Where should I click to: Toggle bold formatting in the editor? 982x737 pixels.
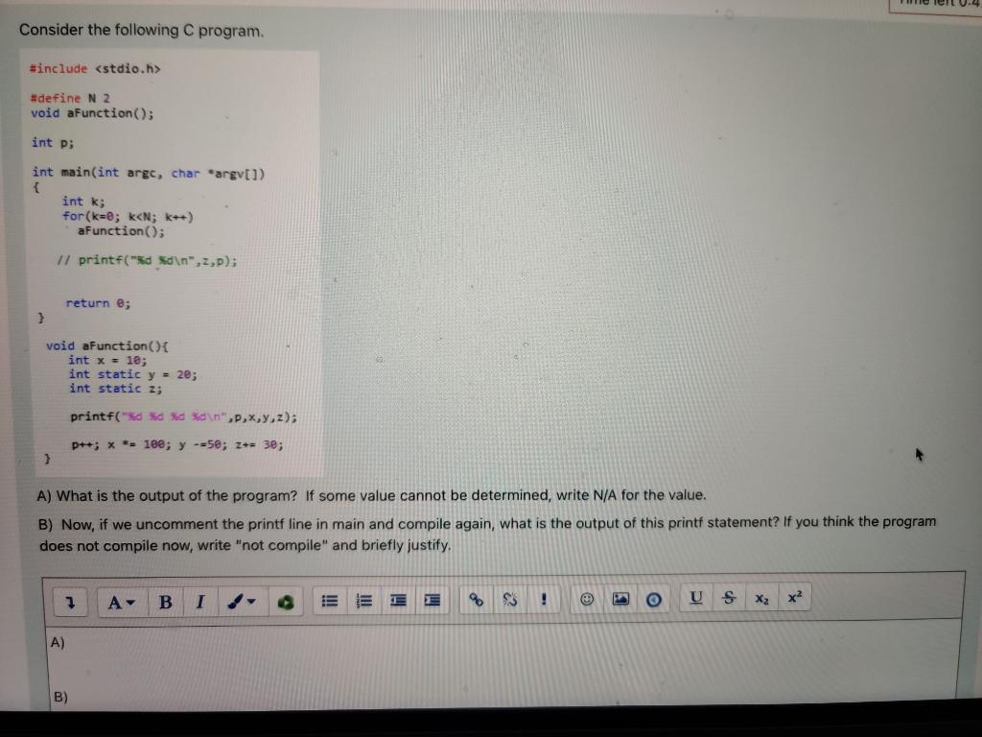coord(165,599)
